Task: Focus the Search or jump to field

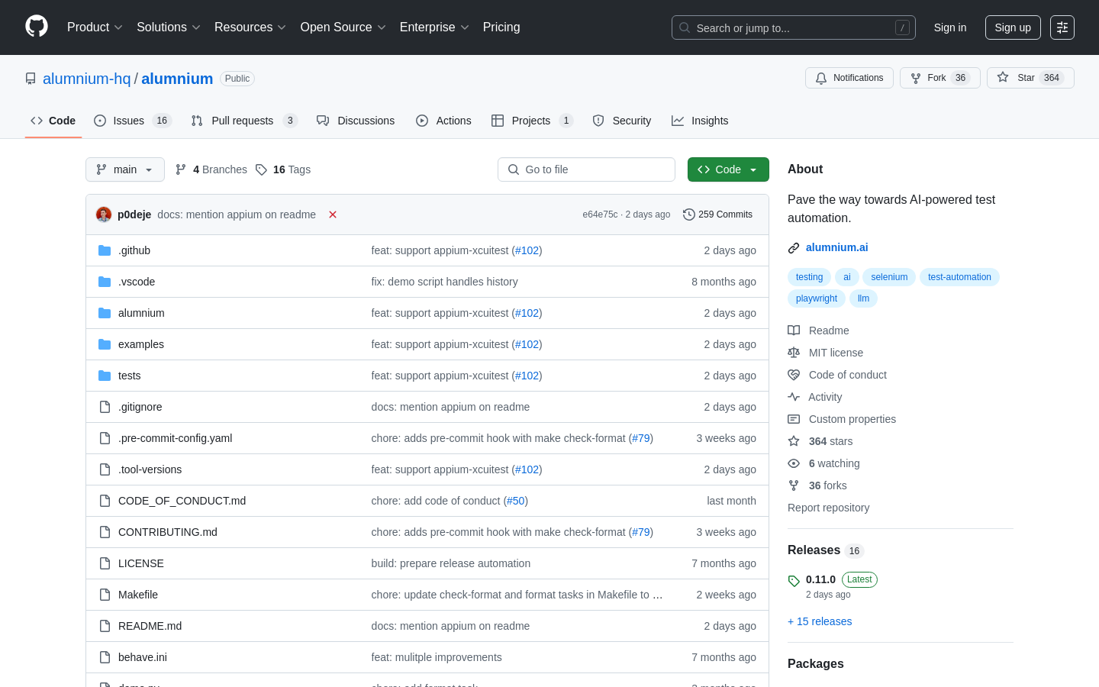Action: point(794,27)
